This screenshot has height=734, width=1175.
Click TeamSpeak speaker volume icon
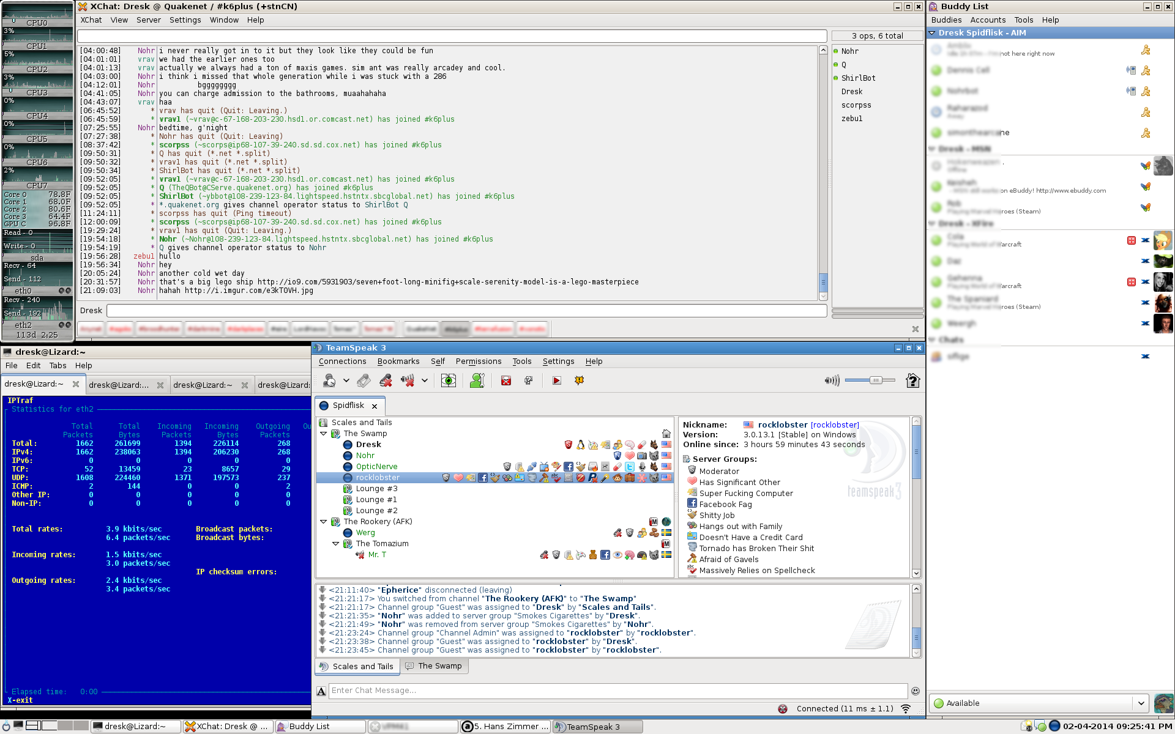[x=832, y=380]
